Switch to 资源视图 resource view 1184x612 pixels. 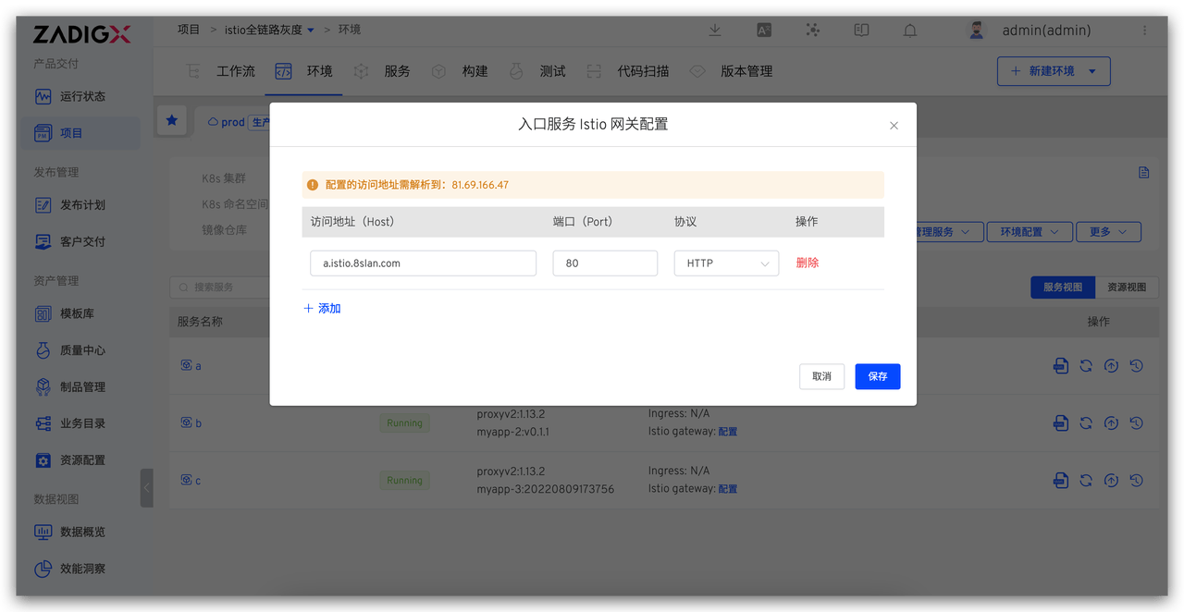[1127, 288]
